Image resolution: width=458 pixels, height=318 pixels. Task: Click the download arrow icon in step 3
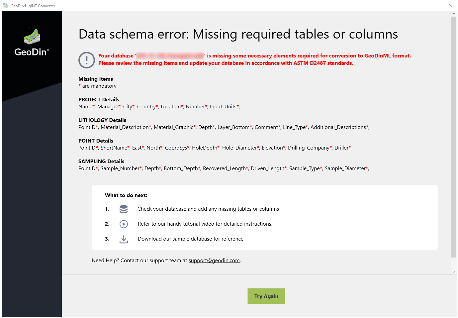tap(124, 239)
